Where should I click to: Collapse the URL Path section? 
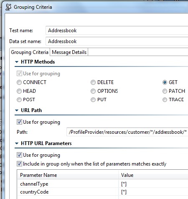pos(17,110)
